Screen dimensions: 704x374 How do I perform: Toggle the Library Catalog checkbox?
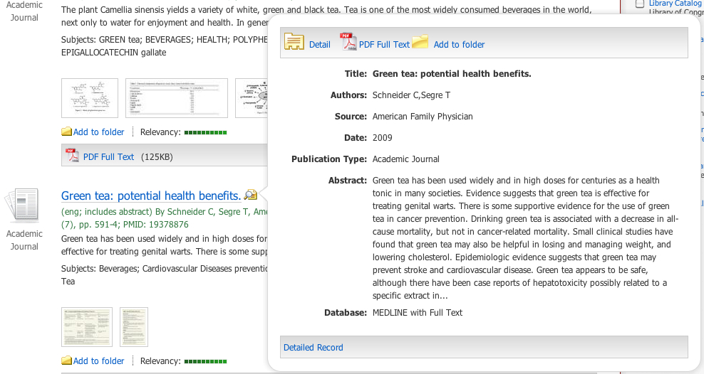[x=640, y=4]
